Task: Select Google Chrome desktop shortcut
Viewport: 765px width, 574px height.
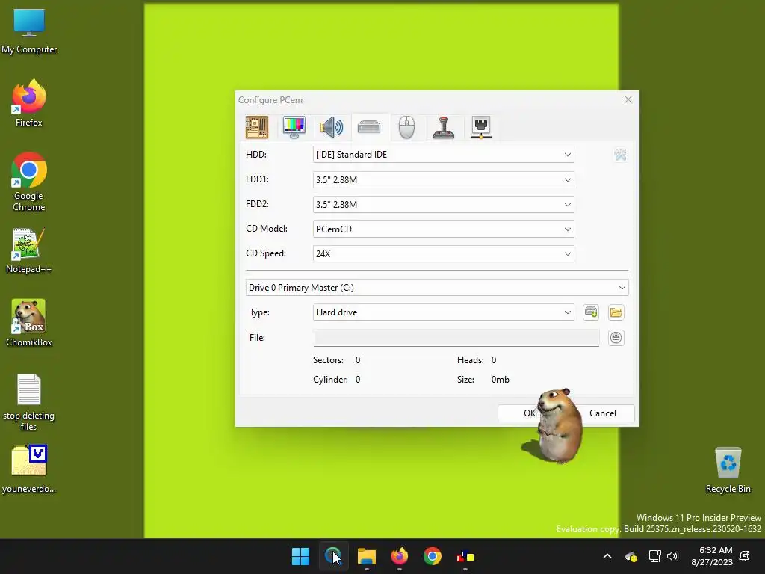Action: pyautogui.click(x=29, y=182)
